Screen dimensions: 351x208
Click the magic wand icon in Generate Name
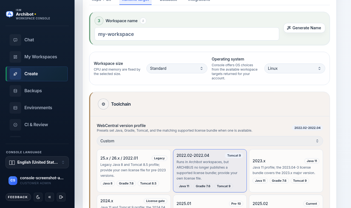[x=289, y=28]
